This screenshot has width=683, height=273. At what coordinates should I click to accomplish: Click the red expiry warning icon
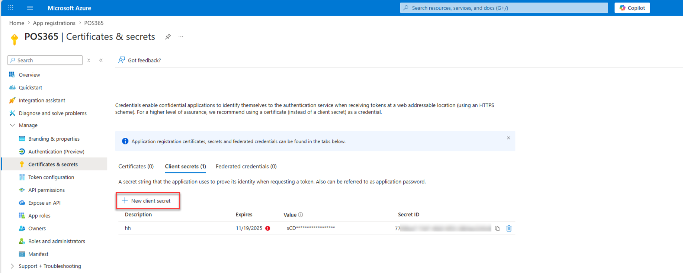pos(268,229)
